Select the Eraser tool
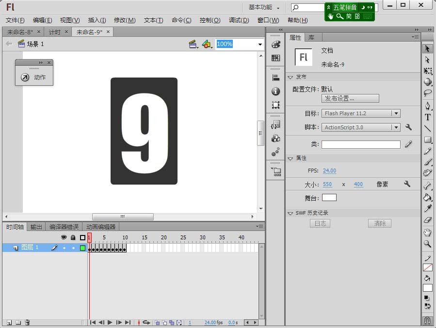This screenshot has width=436, height=328. pos(428,220)
